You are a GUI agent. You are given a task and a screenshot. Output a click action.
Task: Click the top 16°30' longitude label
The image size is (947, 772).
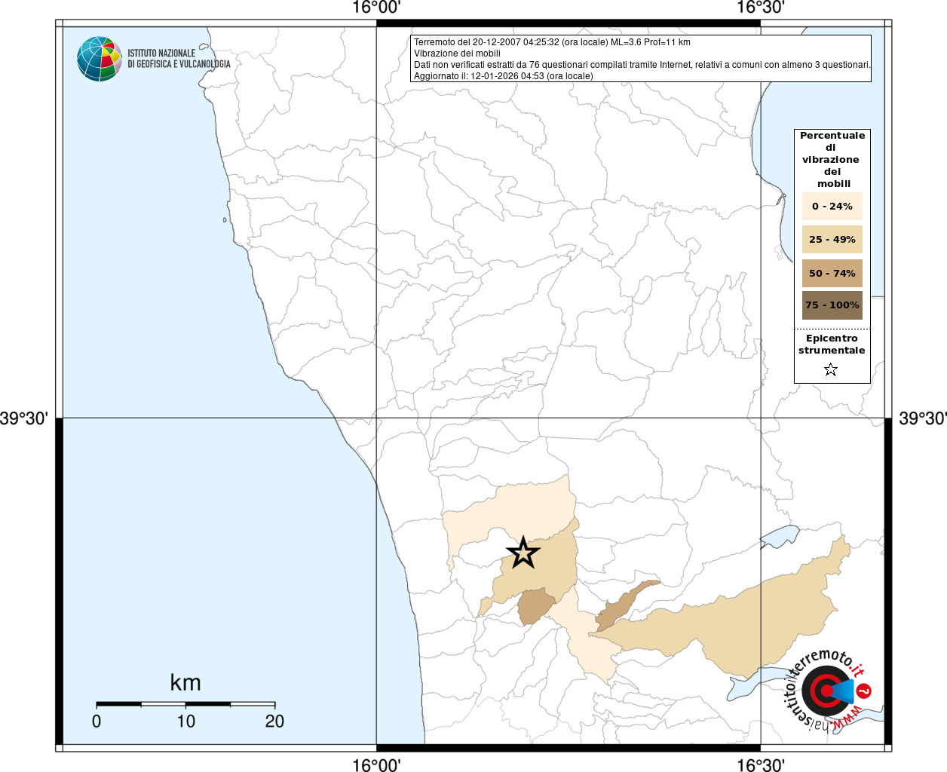[761, 8]
